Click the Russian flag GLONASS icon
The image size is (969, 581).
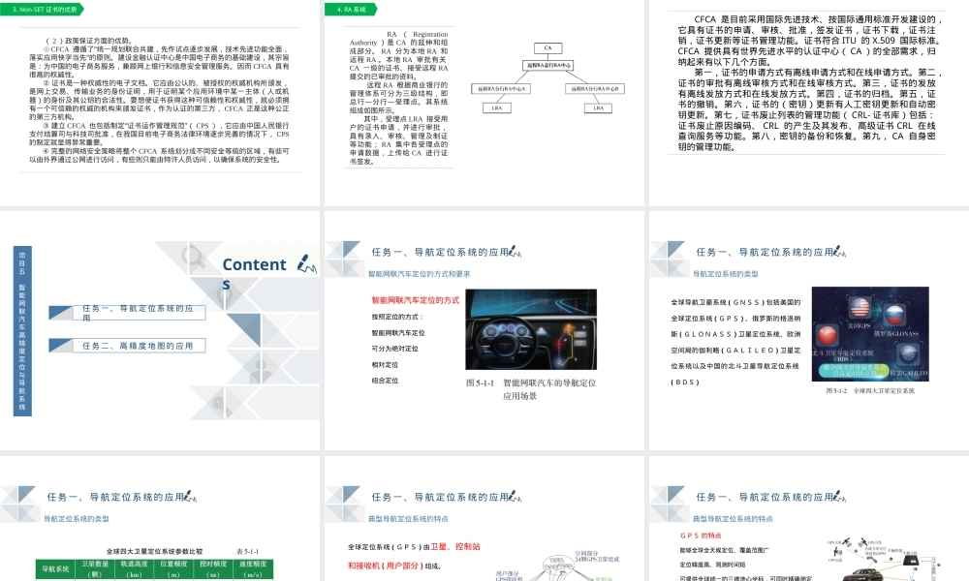coord(894,315)
